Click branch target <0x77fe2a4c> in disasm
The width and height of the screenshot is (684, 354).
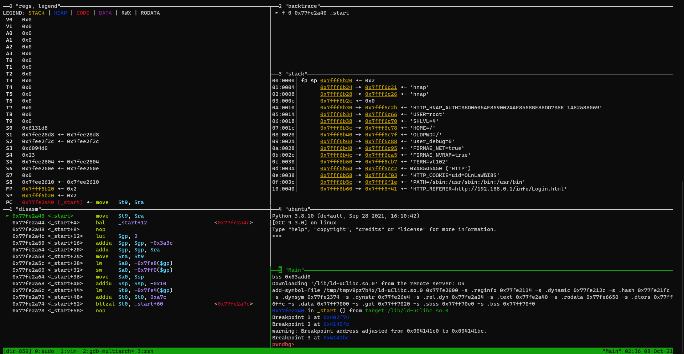click(x=234, y=223)
